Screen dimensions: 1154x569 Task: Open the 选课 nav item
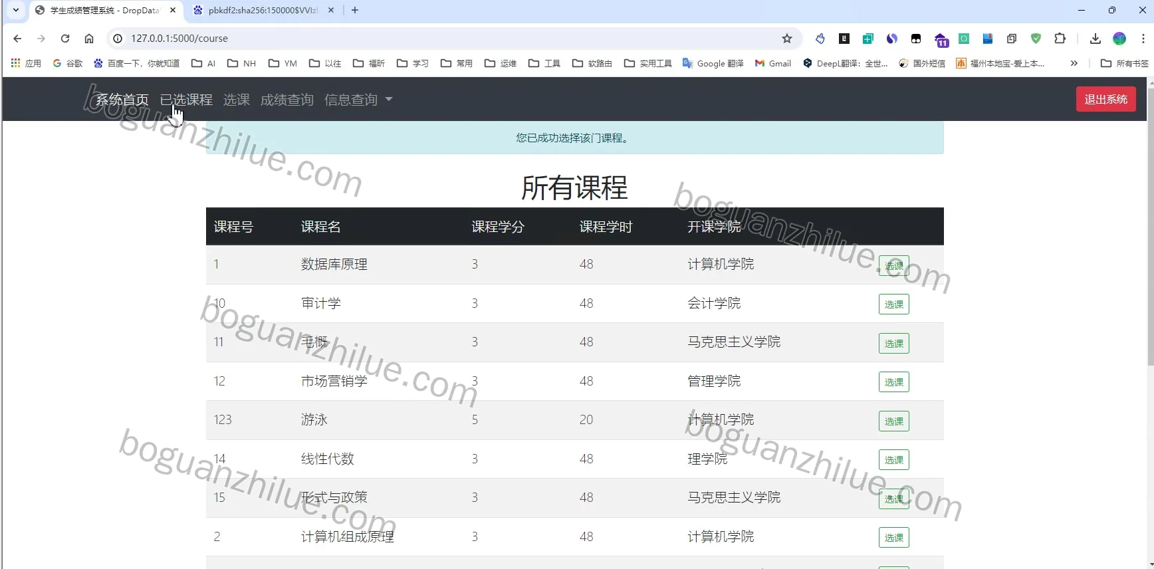click(237, 100)
